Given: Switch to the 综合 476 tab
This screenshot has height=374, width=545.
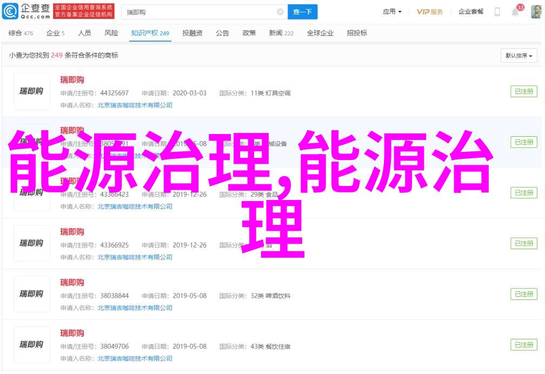Looking at the screenshot, I should click(x=21, y=33).
